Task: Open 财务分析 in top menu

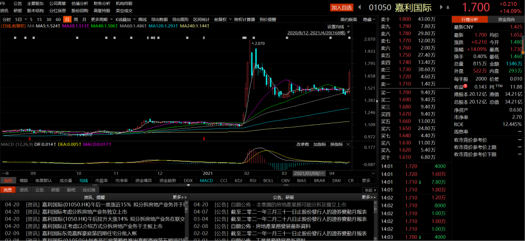Action: click(102, 3)
